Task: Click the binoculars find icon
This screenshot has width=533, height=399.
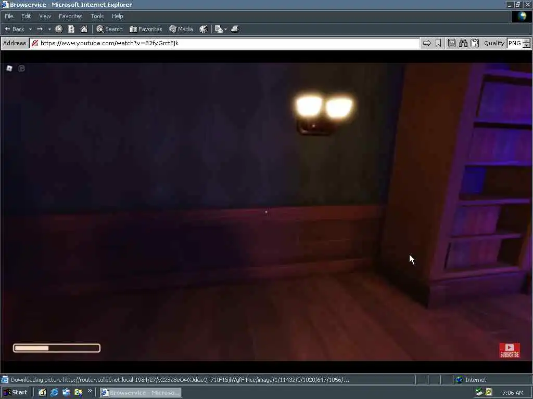Action: [463, 43]
